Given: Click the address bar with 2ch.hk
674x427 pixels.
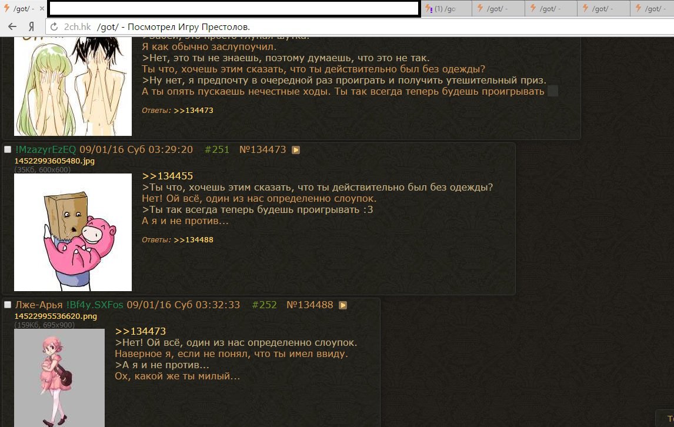Looking at the screenshot, I should tap(359, 26).
